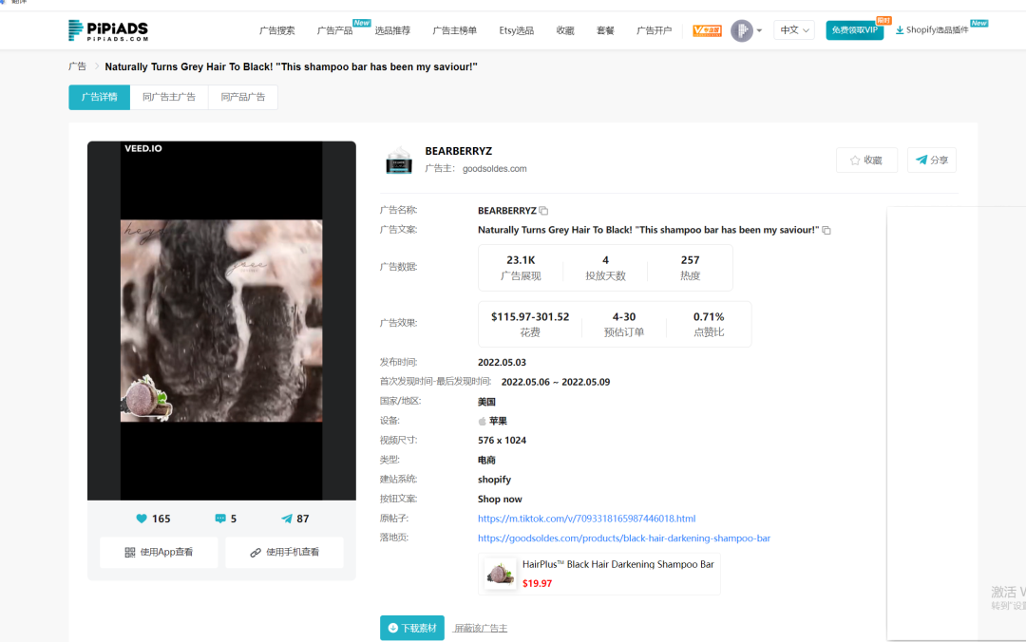Click the comments bubble icon
Screen dimensions: 1026x642
220,519
